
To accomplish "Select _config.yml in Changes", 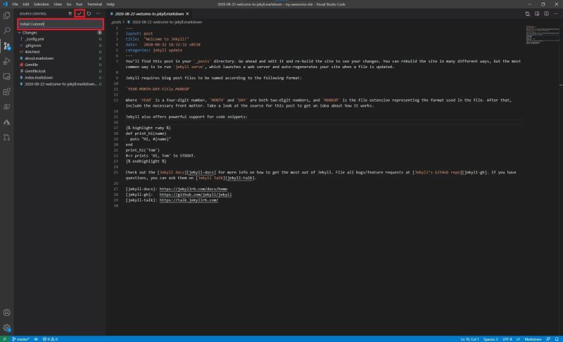I will tap(61, 39).
